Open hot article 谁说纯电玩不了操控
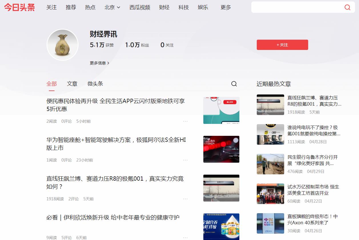The image size is (359, 240). coord(314,130)
